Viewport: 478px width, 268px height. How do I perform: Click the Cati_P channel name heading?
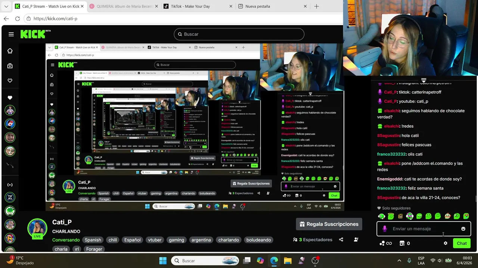62,222
